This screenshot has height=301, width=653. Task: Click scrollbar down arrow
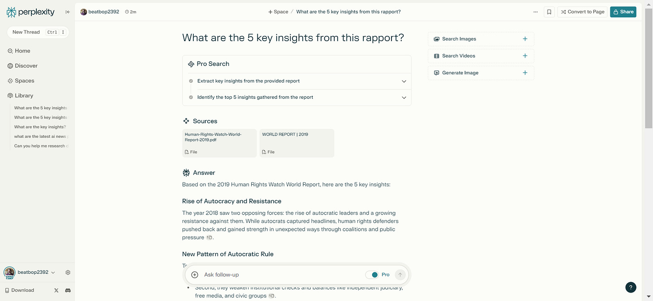click(x=649, y=297)
